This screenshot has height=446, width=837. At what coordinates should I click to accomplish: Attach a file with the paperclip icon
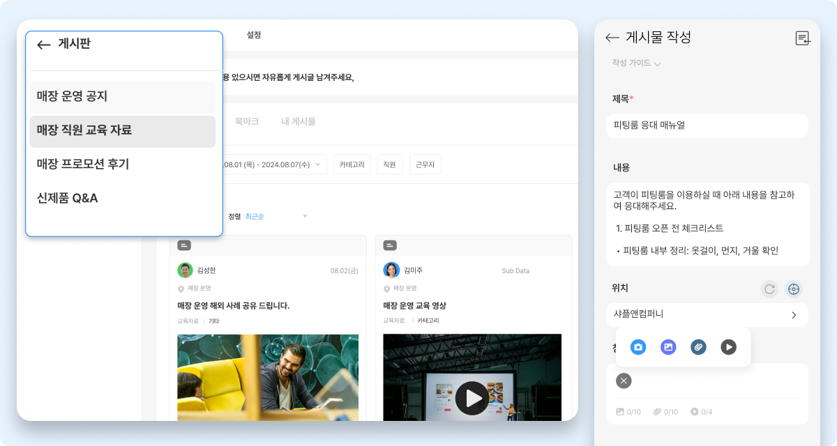click(x=698, y=347)
